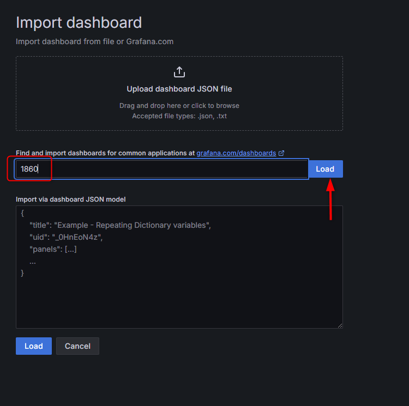Click the bottom Load button beside Cancel
The height and width of the screenshot is (406, 409).
click(x=34, y=346)
